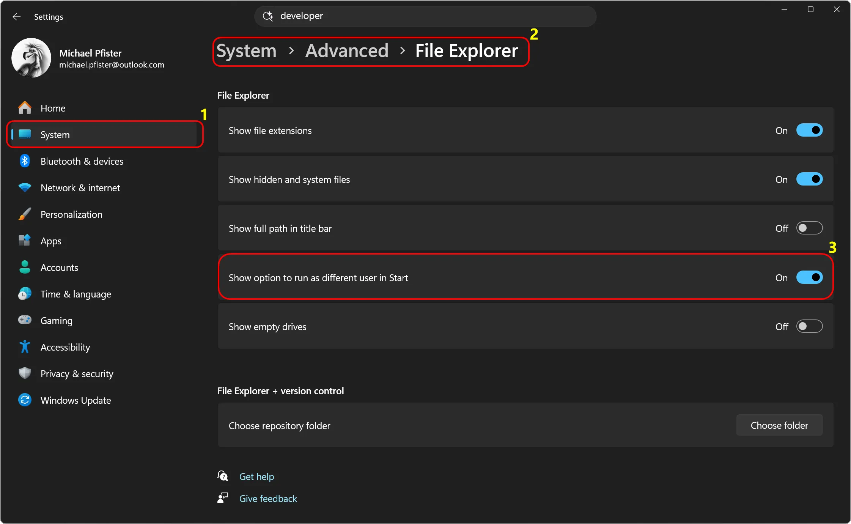Turn off Show hidden and system files
This screenshot has height=524, width=851.
[x=809, y=179]
